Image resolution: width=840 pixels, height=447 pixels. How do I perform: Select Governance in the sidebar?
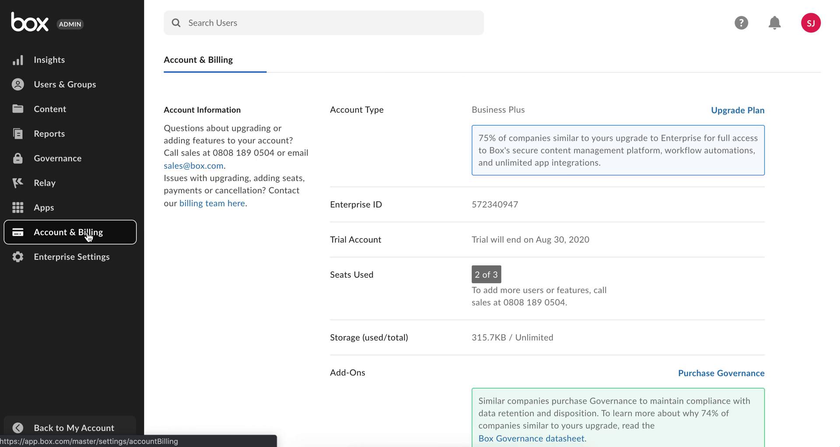(58, 158)
